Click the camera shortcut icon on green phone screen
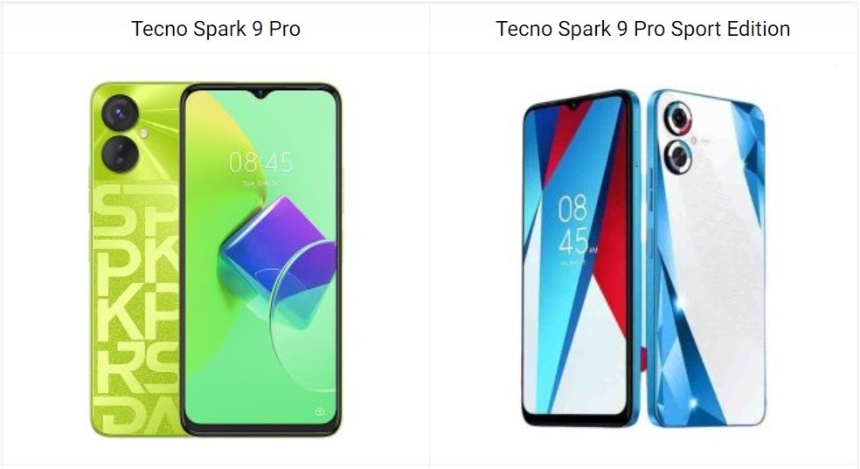This screenshot has width=860, height=469. 320,411
